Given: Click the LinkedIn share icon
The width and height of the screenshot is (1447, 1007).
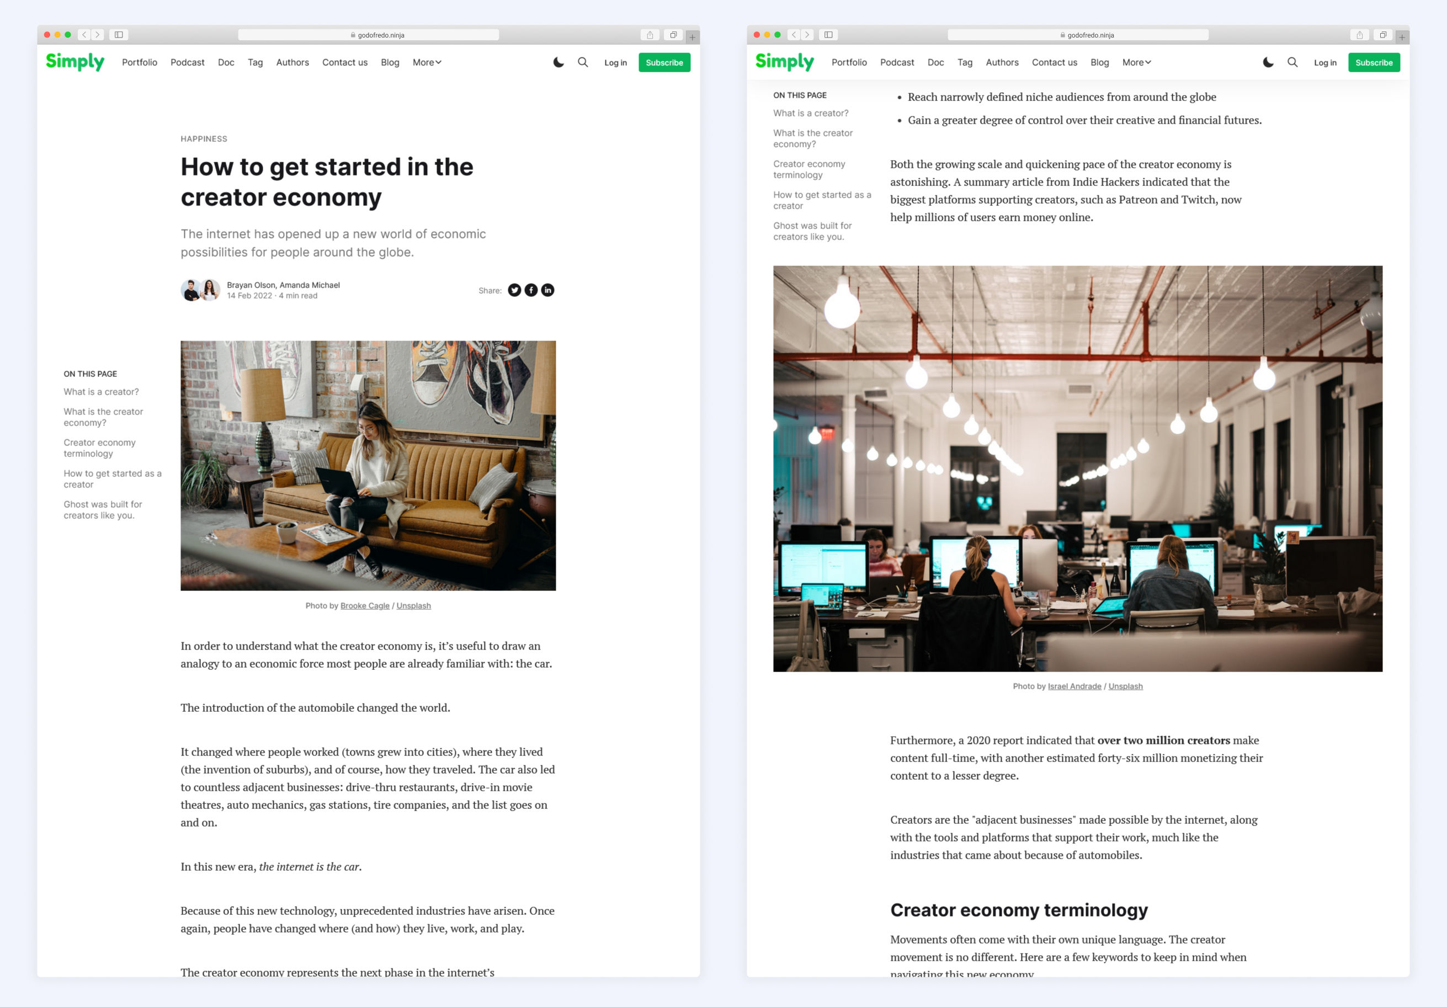Looking at the screenshot, I should [x=547, y=290].
